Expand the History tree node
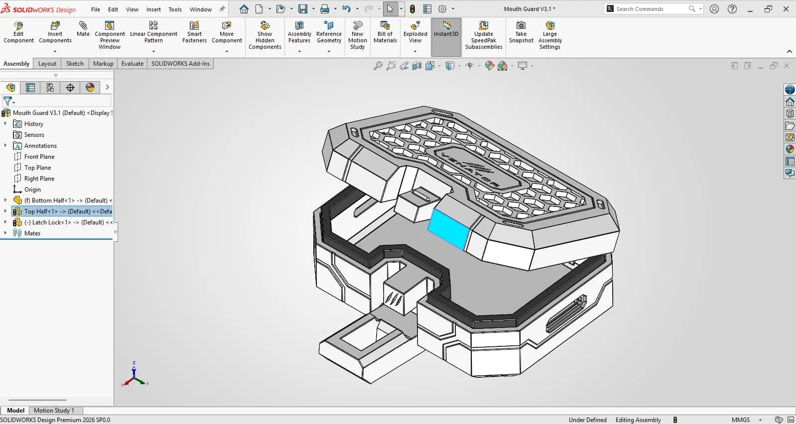 coord(5,123)
